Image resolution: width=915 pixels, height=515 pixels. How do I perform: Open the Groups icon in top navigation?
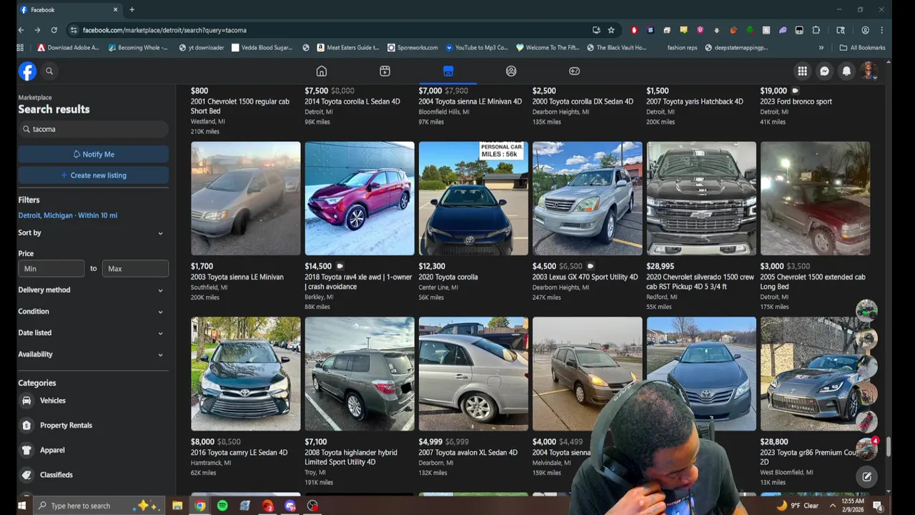point(511,71)
